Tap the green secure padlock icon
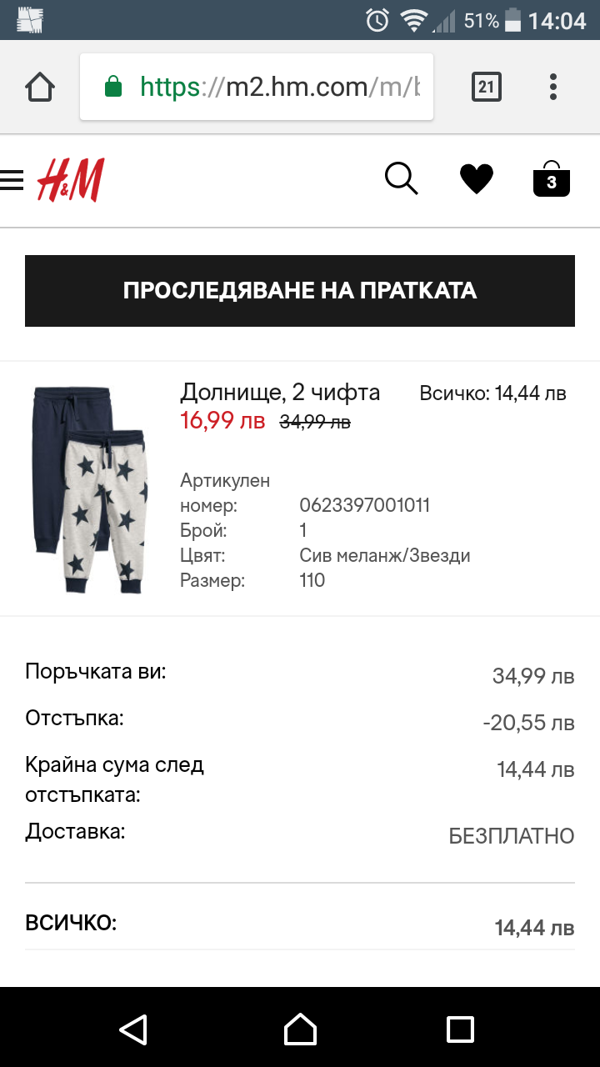The height and width of the screenshot is (1067, 600). coord(113,87)
